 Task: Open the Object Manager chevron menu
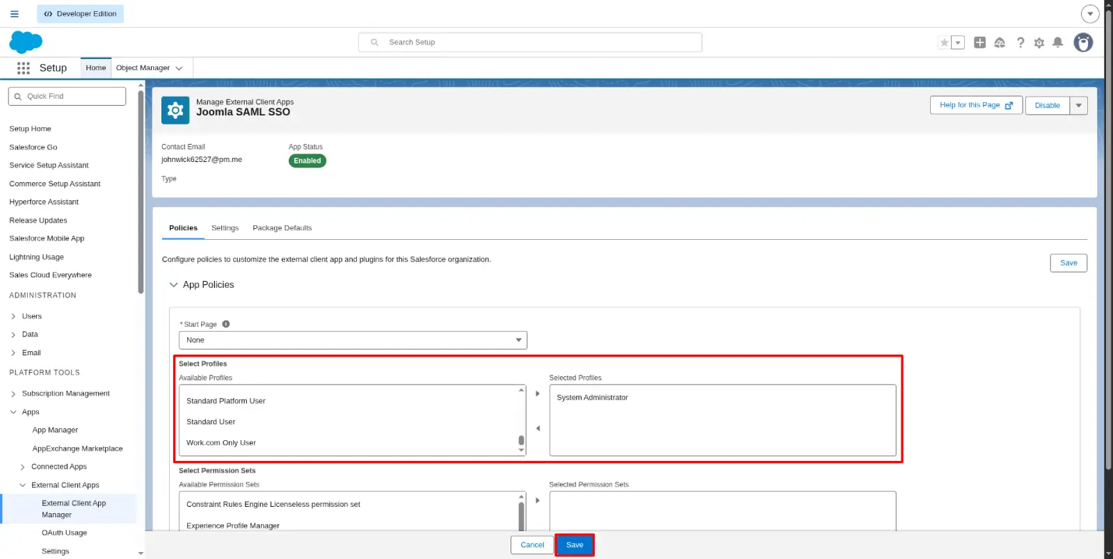pyautogui.click(x=179, y=68)
